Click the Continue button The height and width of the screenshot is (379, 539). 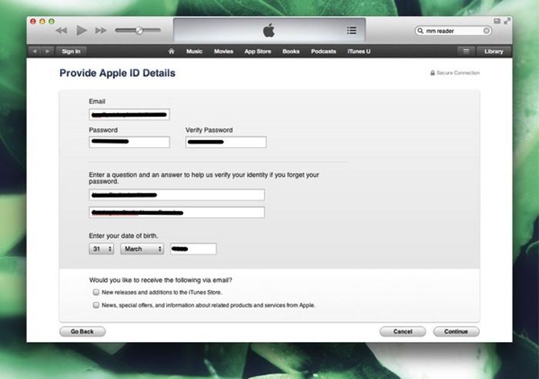tap(456, 331)
